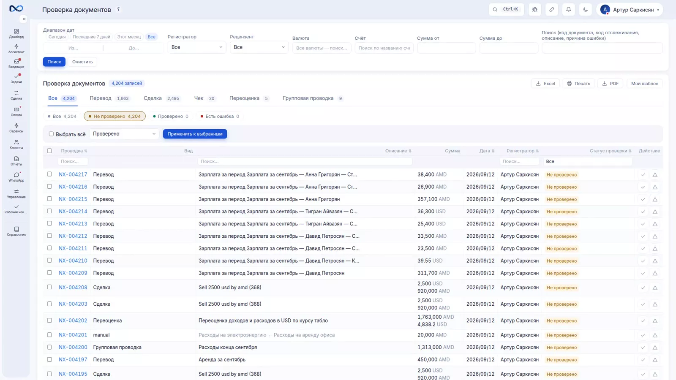This screenshot has height=380, width=676.
Task: Select the checkbox for row NX-004208
Action: coord(49,287)
